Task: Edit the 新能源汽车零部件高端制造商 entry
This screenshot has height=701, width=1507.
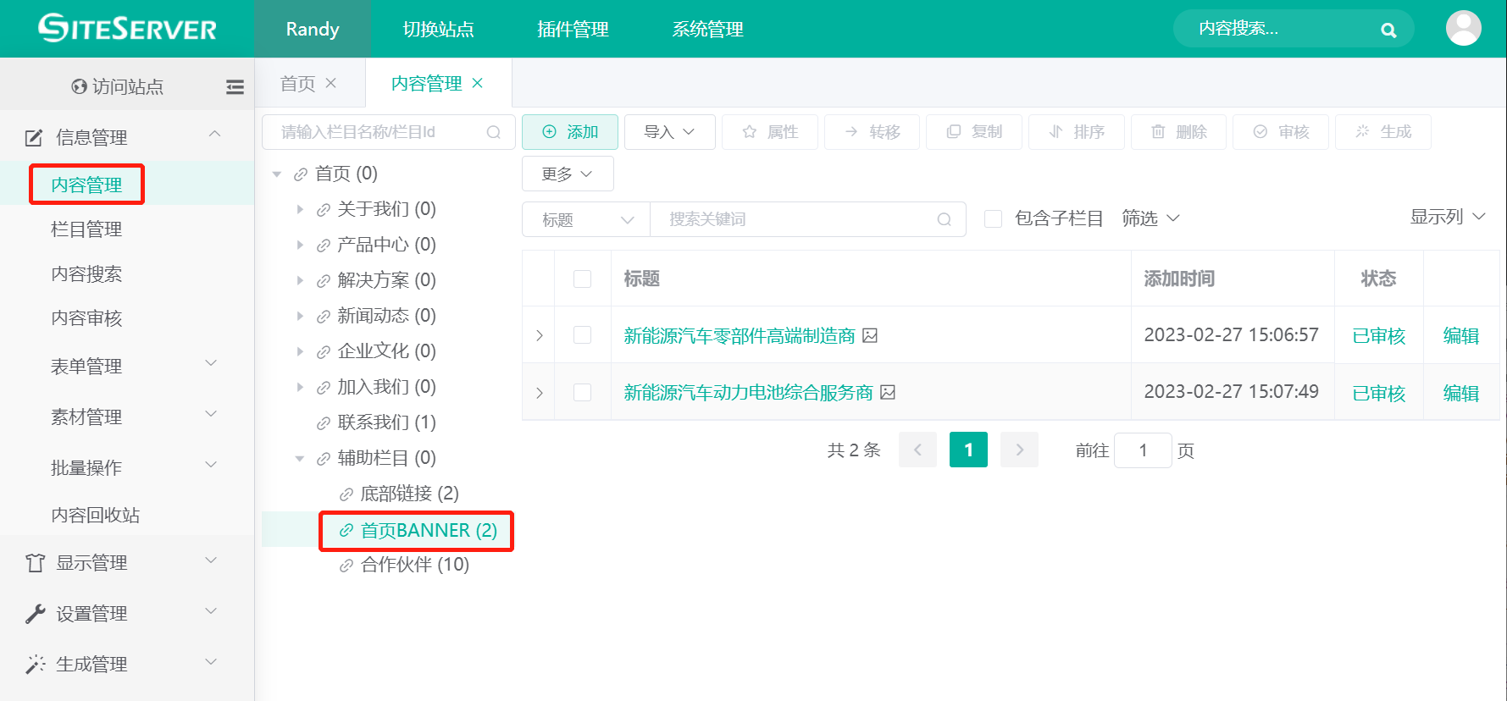Action: (1461, 336)
